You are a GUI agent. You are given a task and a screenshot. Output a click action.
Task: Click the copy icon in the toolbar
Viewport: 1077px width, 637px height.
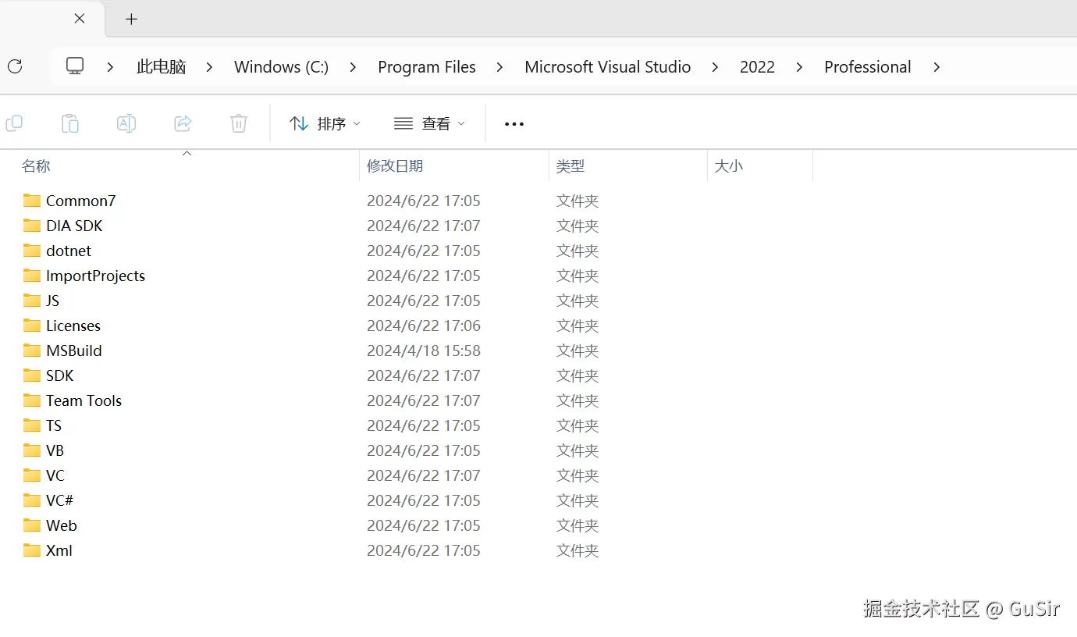pyautogui.click(x=14, y=123)
